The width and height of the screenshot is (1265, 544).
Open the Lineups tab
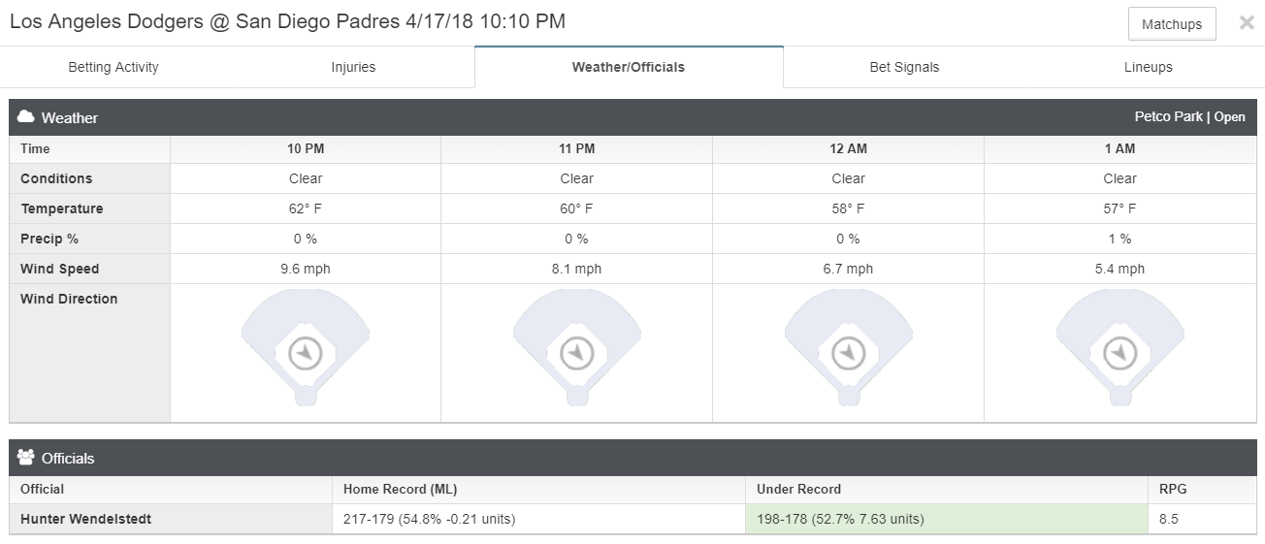pos(1149,67)
